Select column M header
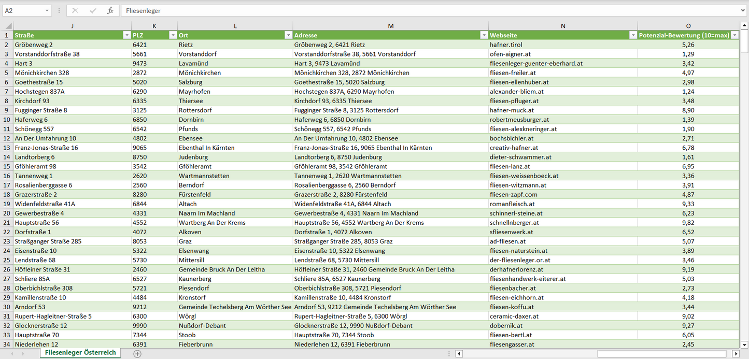Image resolution: width=749 pixels, height=359 pixels. (390, 26)
